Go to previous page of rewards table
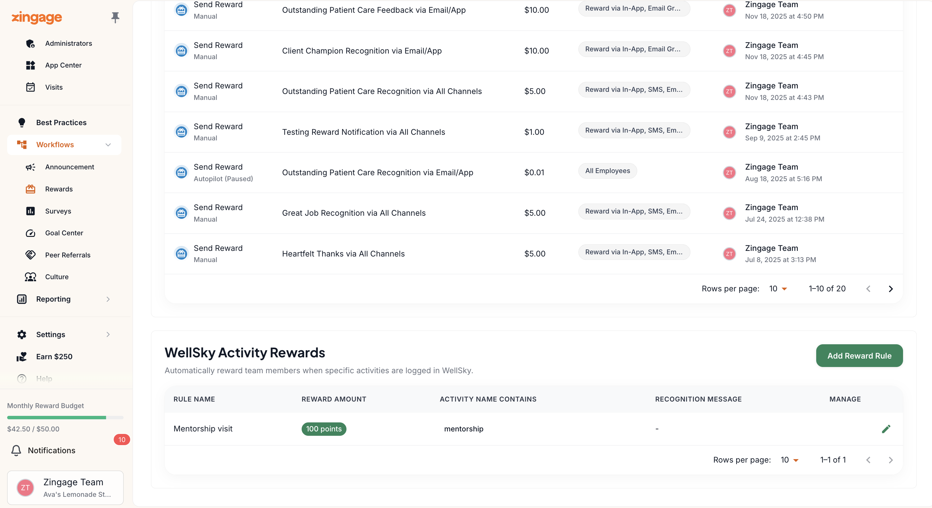Screen dimensions: 932x508 [868, 289]
